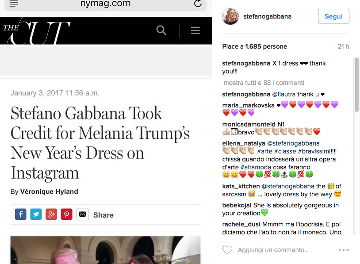Share the article on Twitter
Screen dimensions: 360x264
36,214
